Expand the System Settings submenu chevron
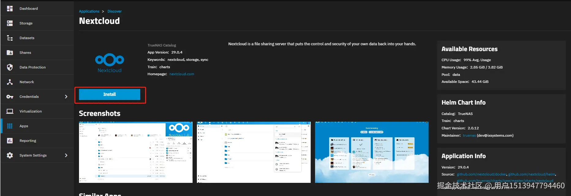571x196 pixels. 66,155
